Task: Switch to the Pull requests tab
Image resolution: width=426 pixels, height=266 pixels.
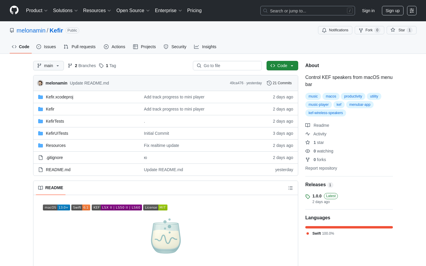Action: (80, 47)
